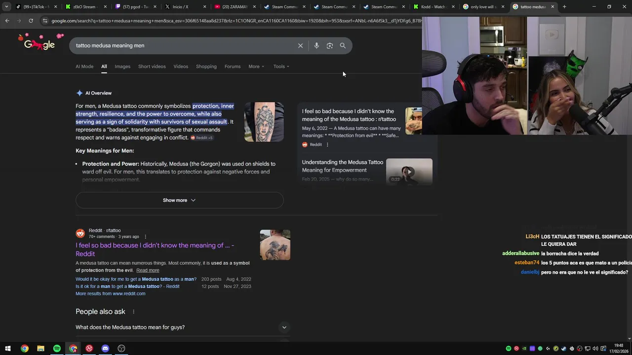Open File Explorer from the taskbar
Image resolution: width=632 pixels, height=355 pixels.
click(x=40, y=349)
